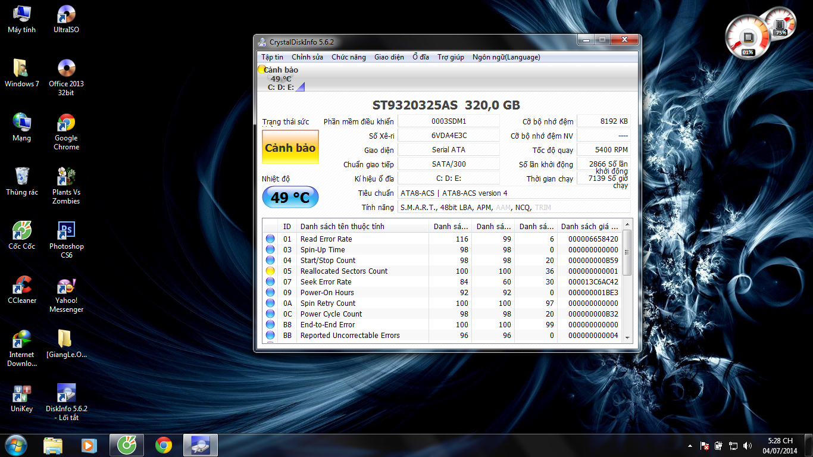Click the yellow dot for Reallocated Sectors Count
813x457 pixels.
click(x=270, y=271)
